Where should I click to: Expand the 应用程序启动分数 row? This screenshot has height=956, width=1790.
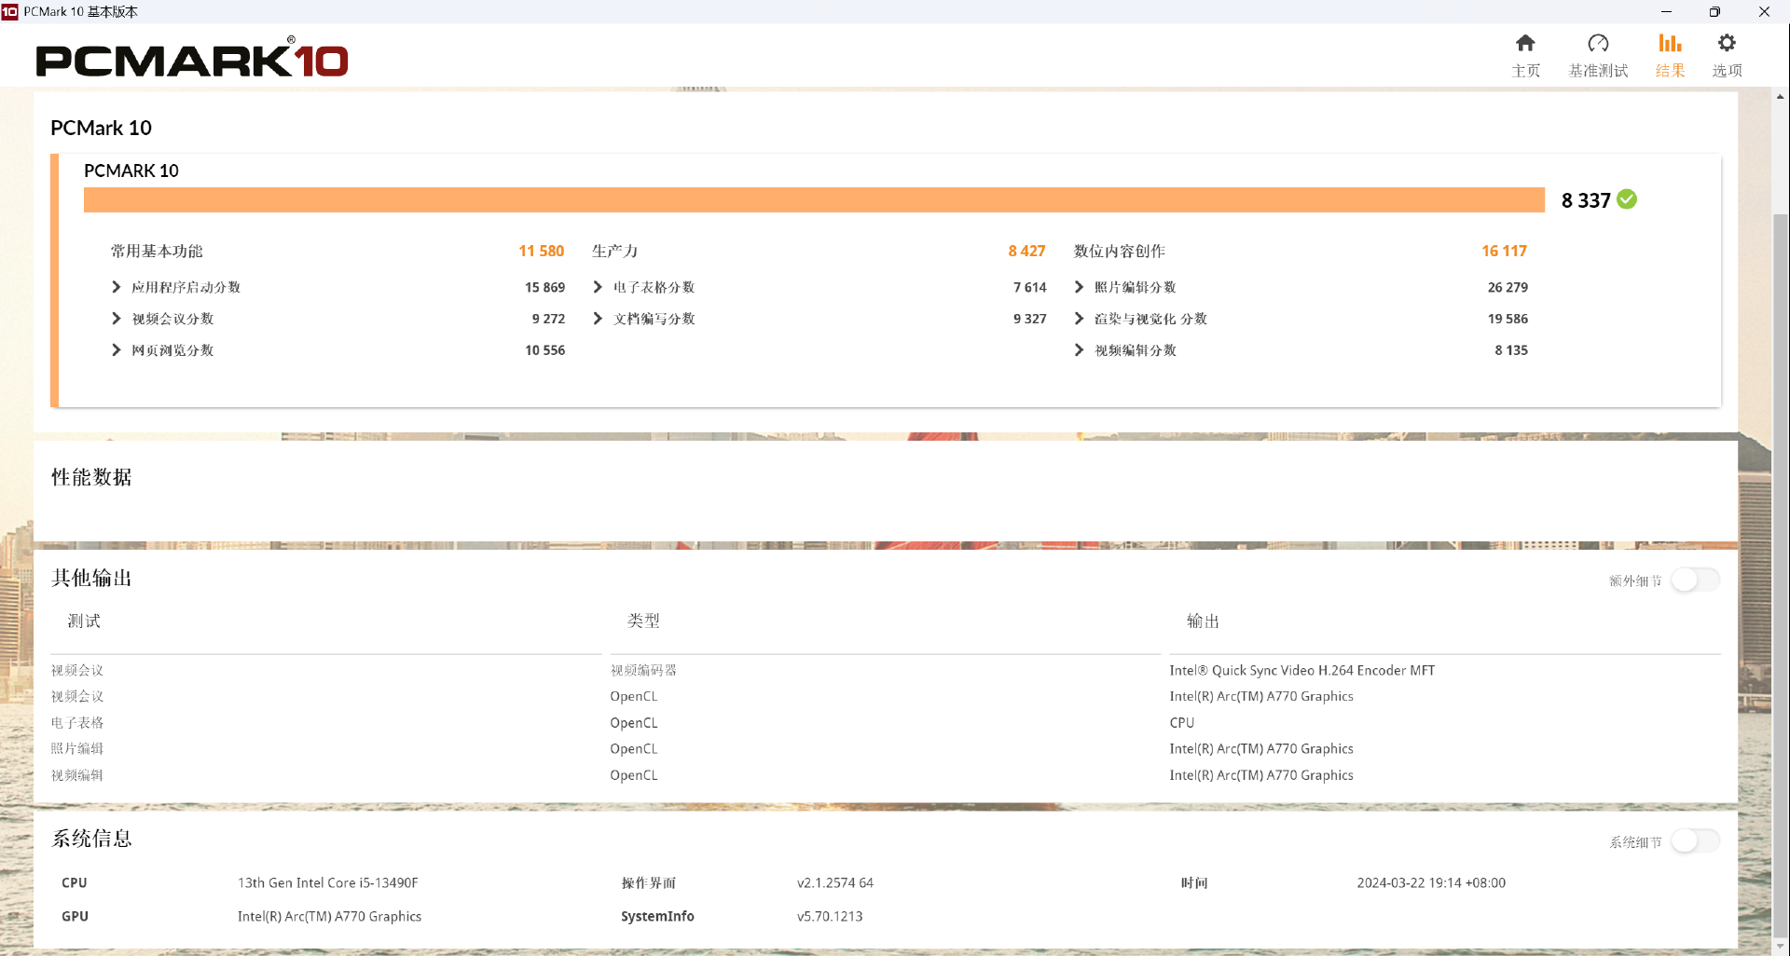click(x=116, y=287)
